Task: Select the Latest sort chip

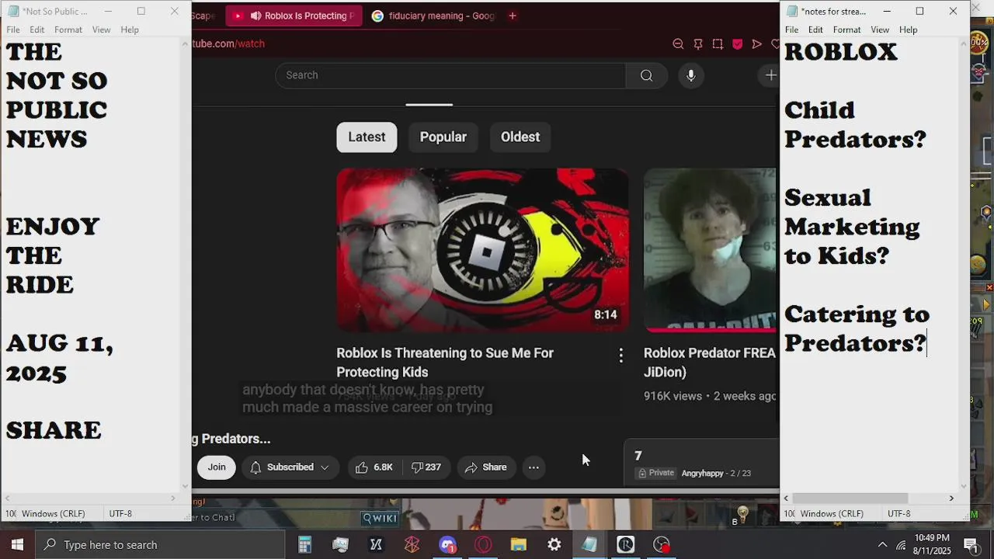Action: (367, 137)
